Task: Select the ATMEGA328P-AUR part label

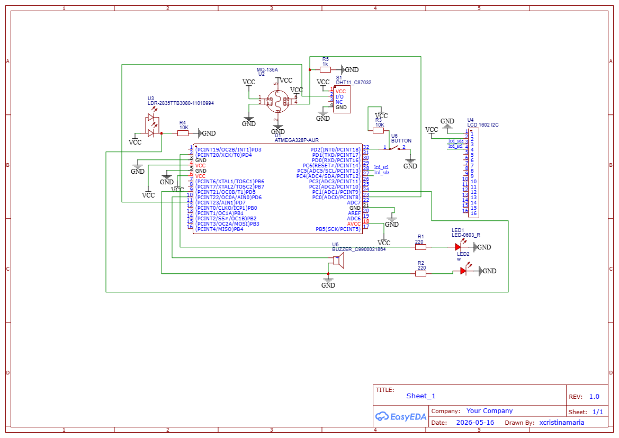Action: pyautogui.click(x=297, y=140)
